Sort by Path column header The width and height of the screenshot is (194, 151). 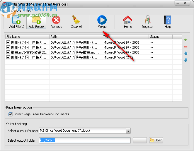[76, 37]
